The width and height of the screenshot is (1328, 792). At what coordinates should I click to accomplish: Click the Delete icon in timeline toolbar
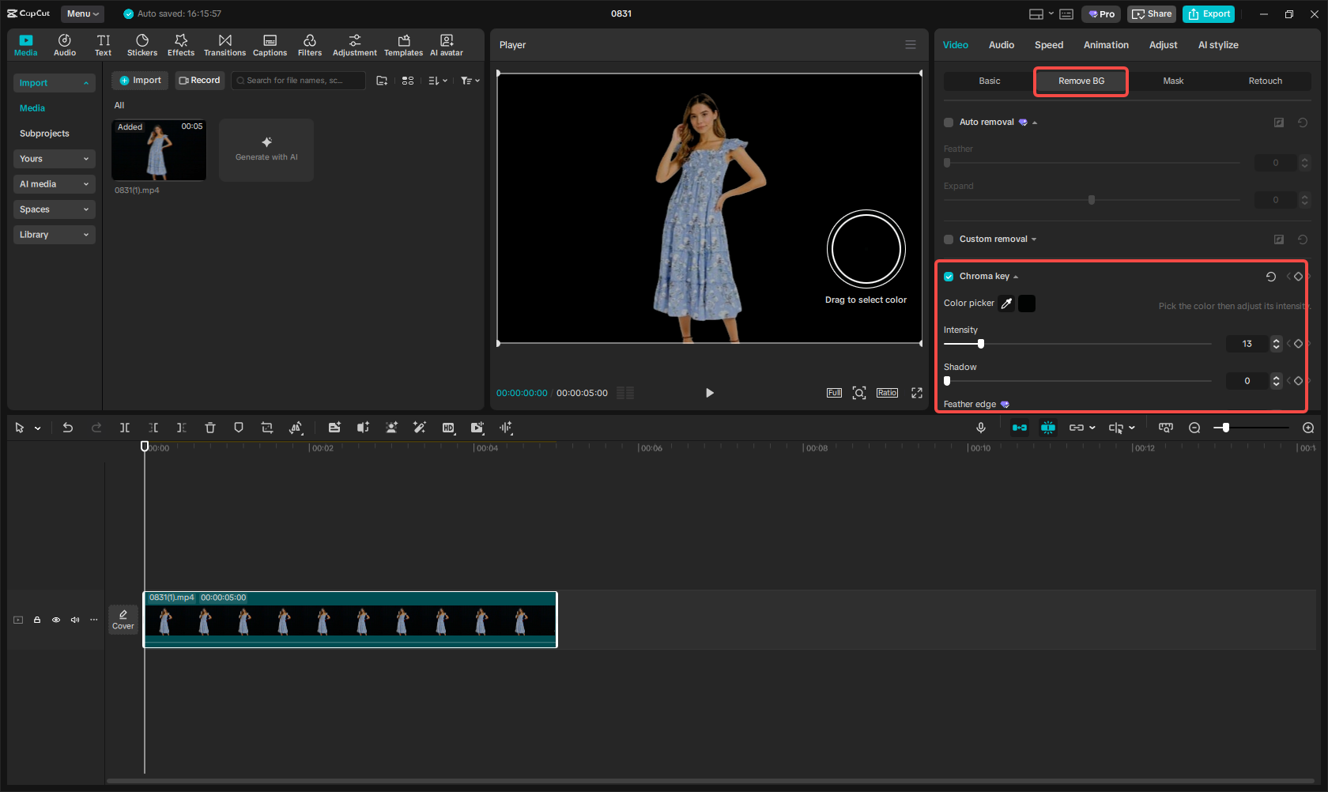210,428
